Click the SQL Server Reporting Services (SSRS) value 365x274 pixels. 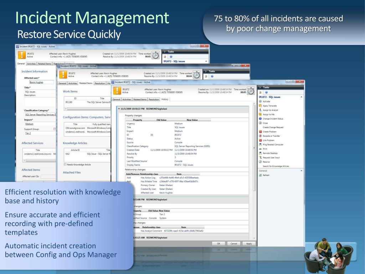192,146
